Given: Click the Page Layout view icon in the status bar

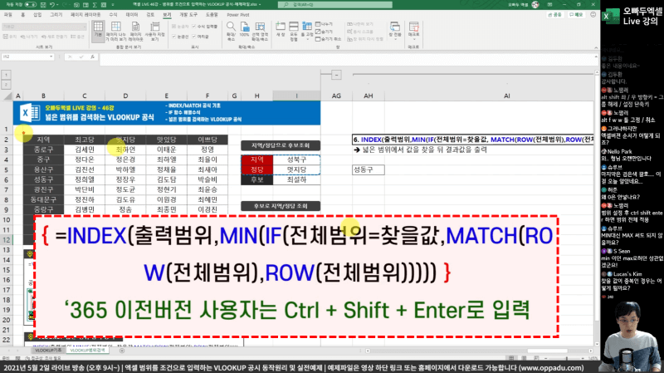Looking at the screenshot, I should click(524, 358).
